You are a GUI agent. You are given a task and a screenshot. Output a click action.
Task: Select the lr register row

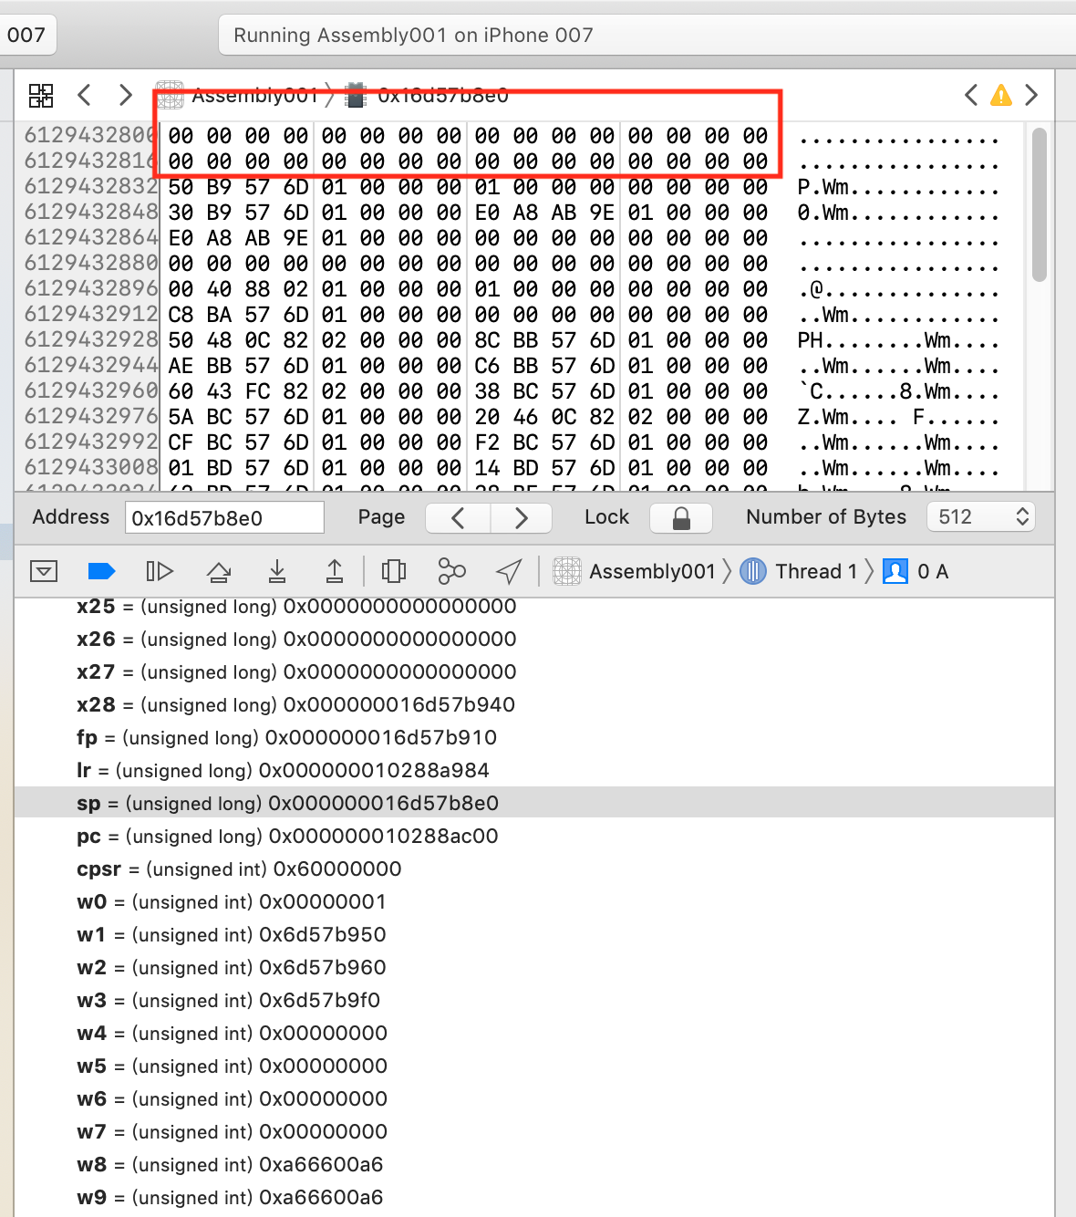pos(534,771)
